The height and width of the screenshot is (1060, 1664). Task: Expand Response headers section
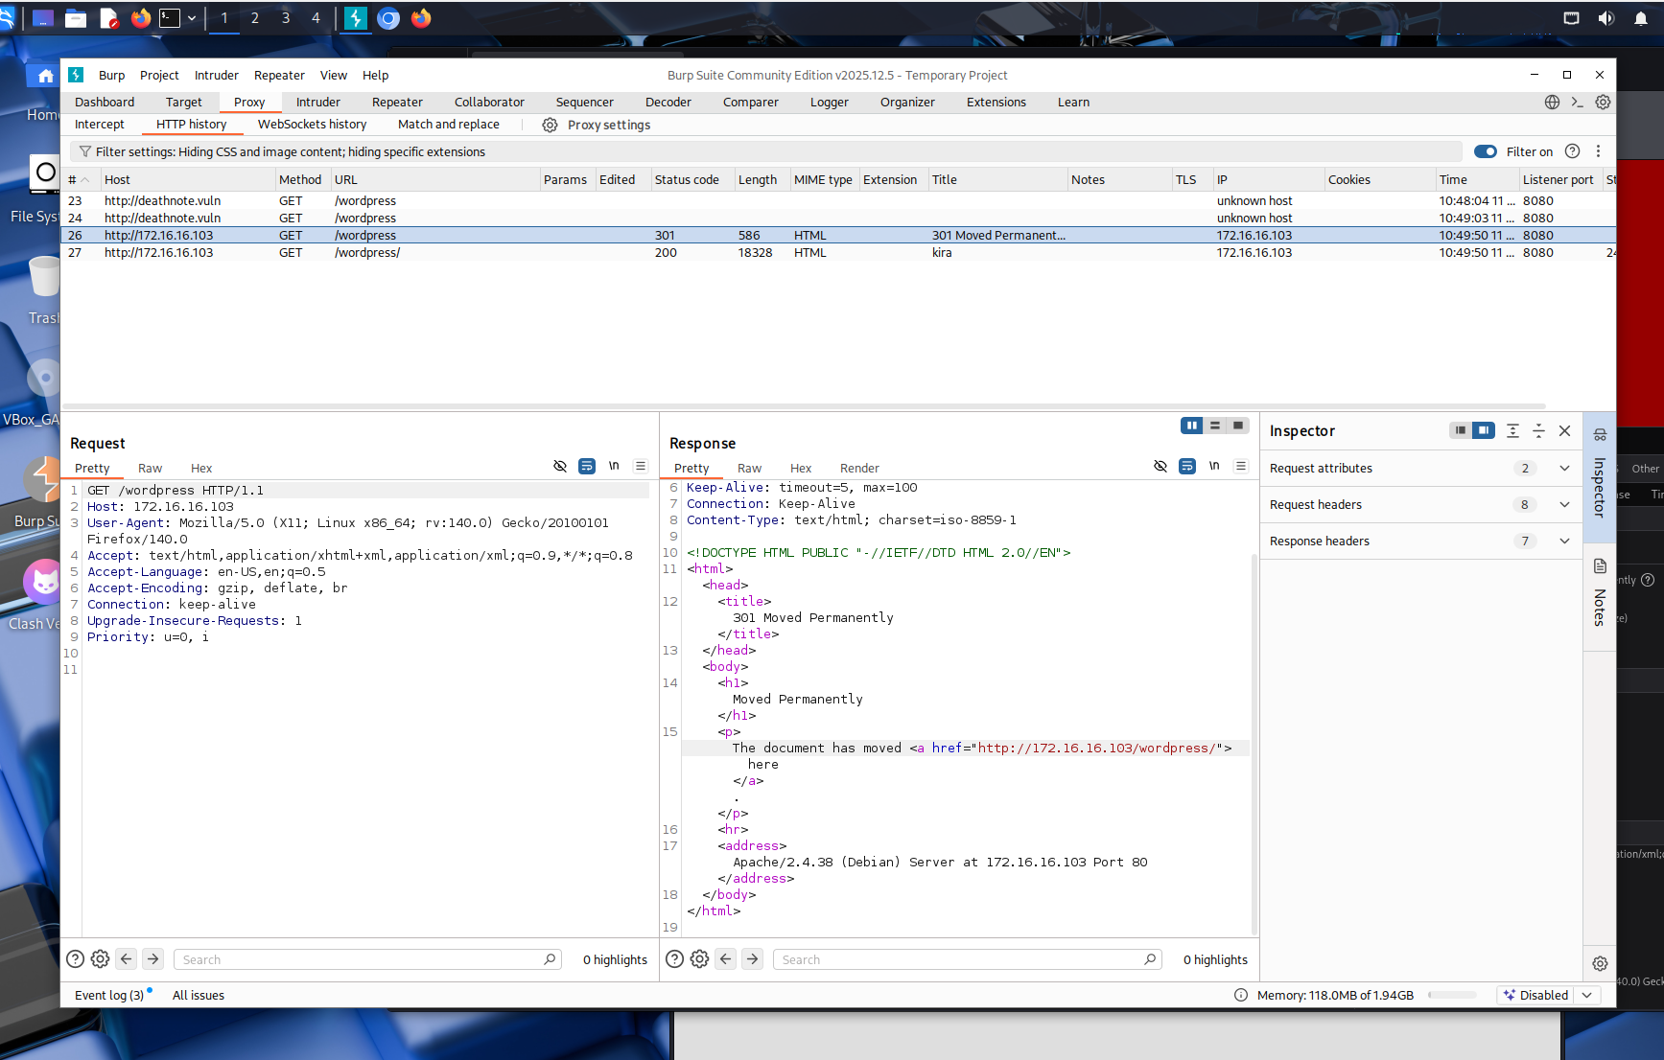[1564, 541]
